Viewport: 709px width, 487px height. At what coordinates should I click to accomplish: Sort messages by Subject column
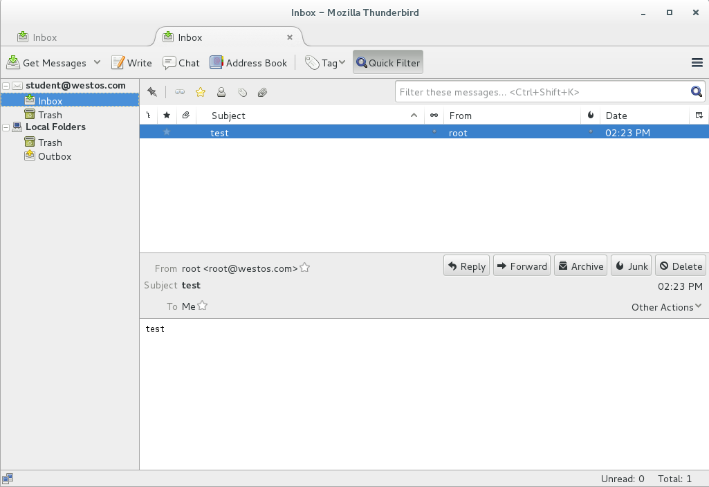(x=310, y=116)
